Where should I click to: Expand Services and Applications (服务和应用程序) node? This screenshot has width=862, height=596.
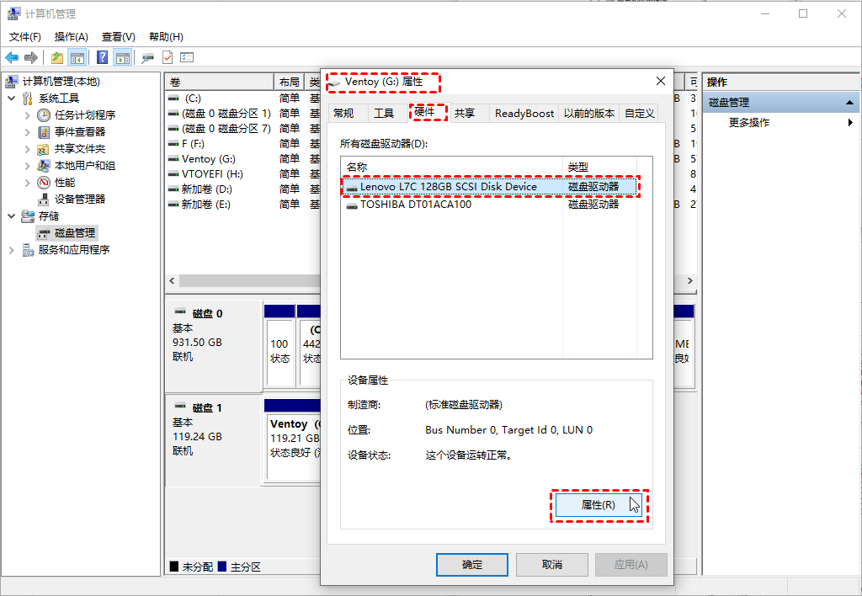(x=12, y=250)
